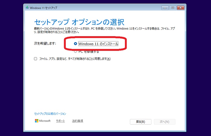This screenshot has height=136, width=211.
Task: Check the agreement box for deleting all files
Action: click(36, 59)
